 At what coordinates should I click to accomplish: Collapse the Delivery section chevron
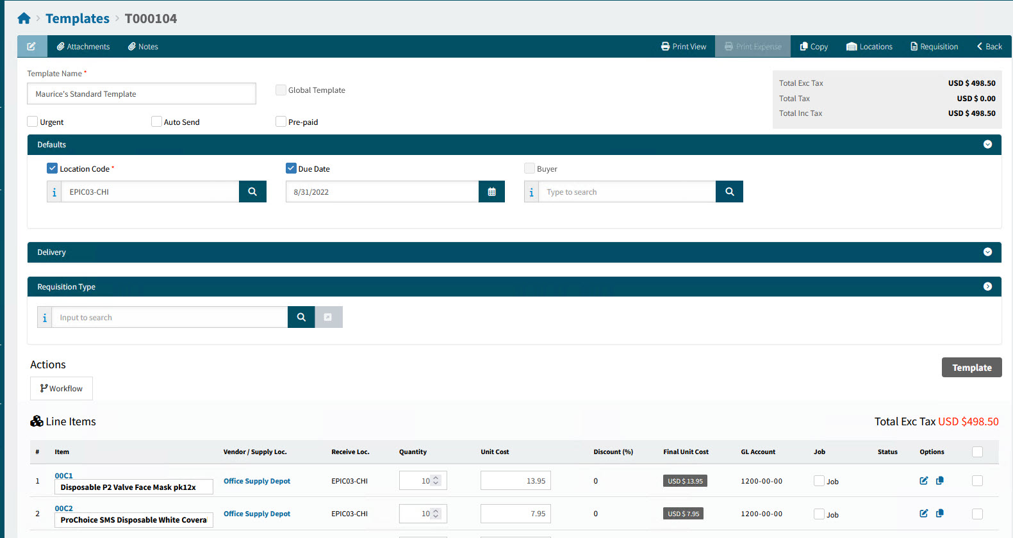pyautogui.click(x=987, y=252)
